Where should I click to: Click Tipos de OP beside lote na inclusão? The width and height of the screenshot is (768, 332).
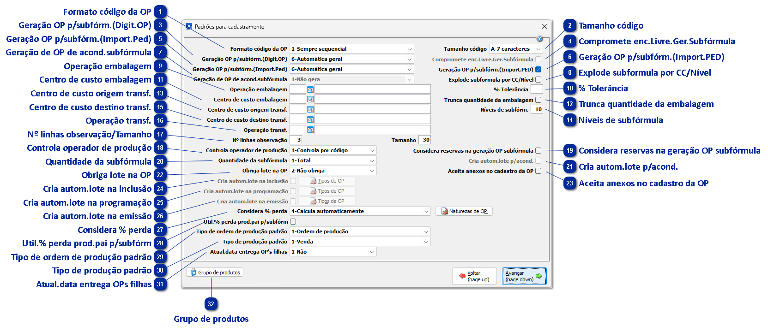click(327, 181)
